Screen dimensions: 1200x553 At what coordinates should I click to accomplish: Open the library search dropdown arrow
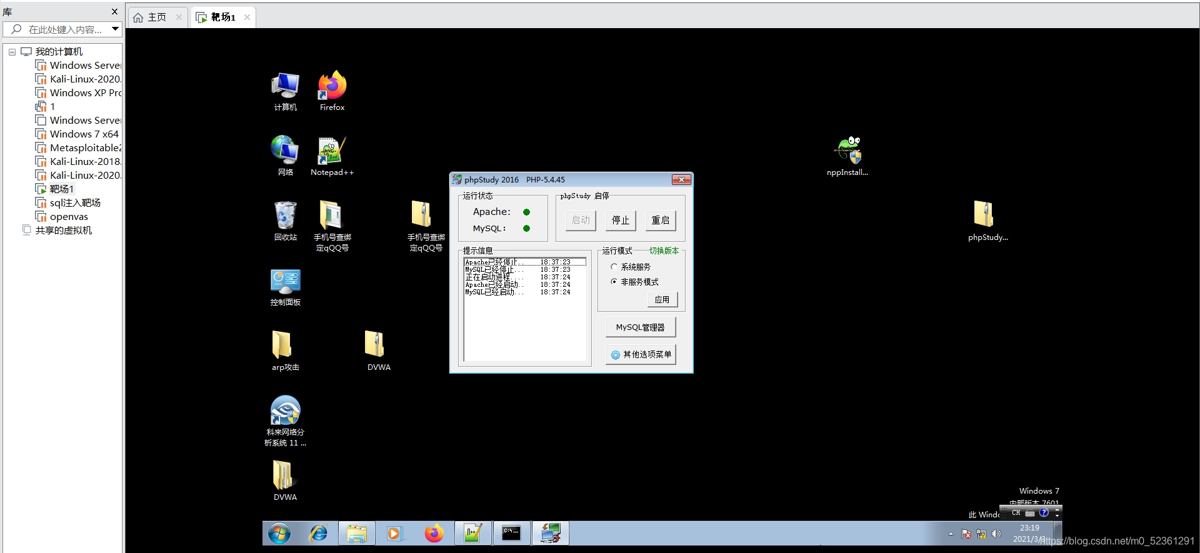115,29
